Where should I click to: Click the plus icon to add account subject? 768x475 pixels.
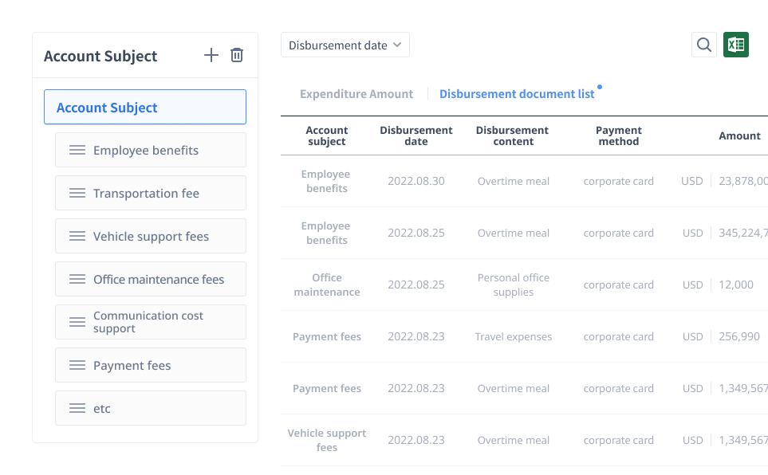click(x=211, y=55)
